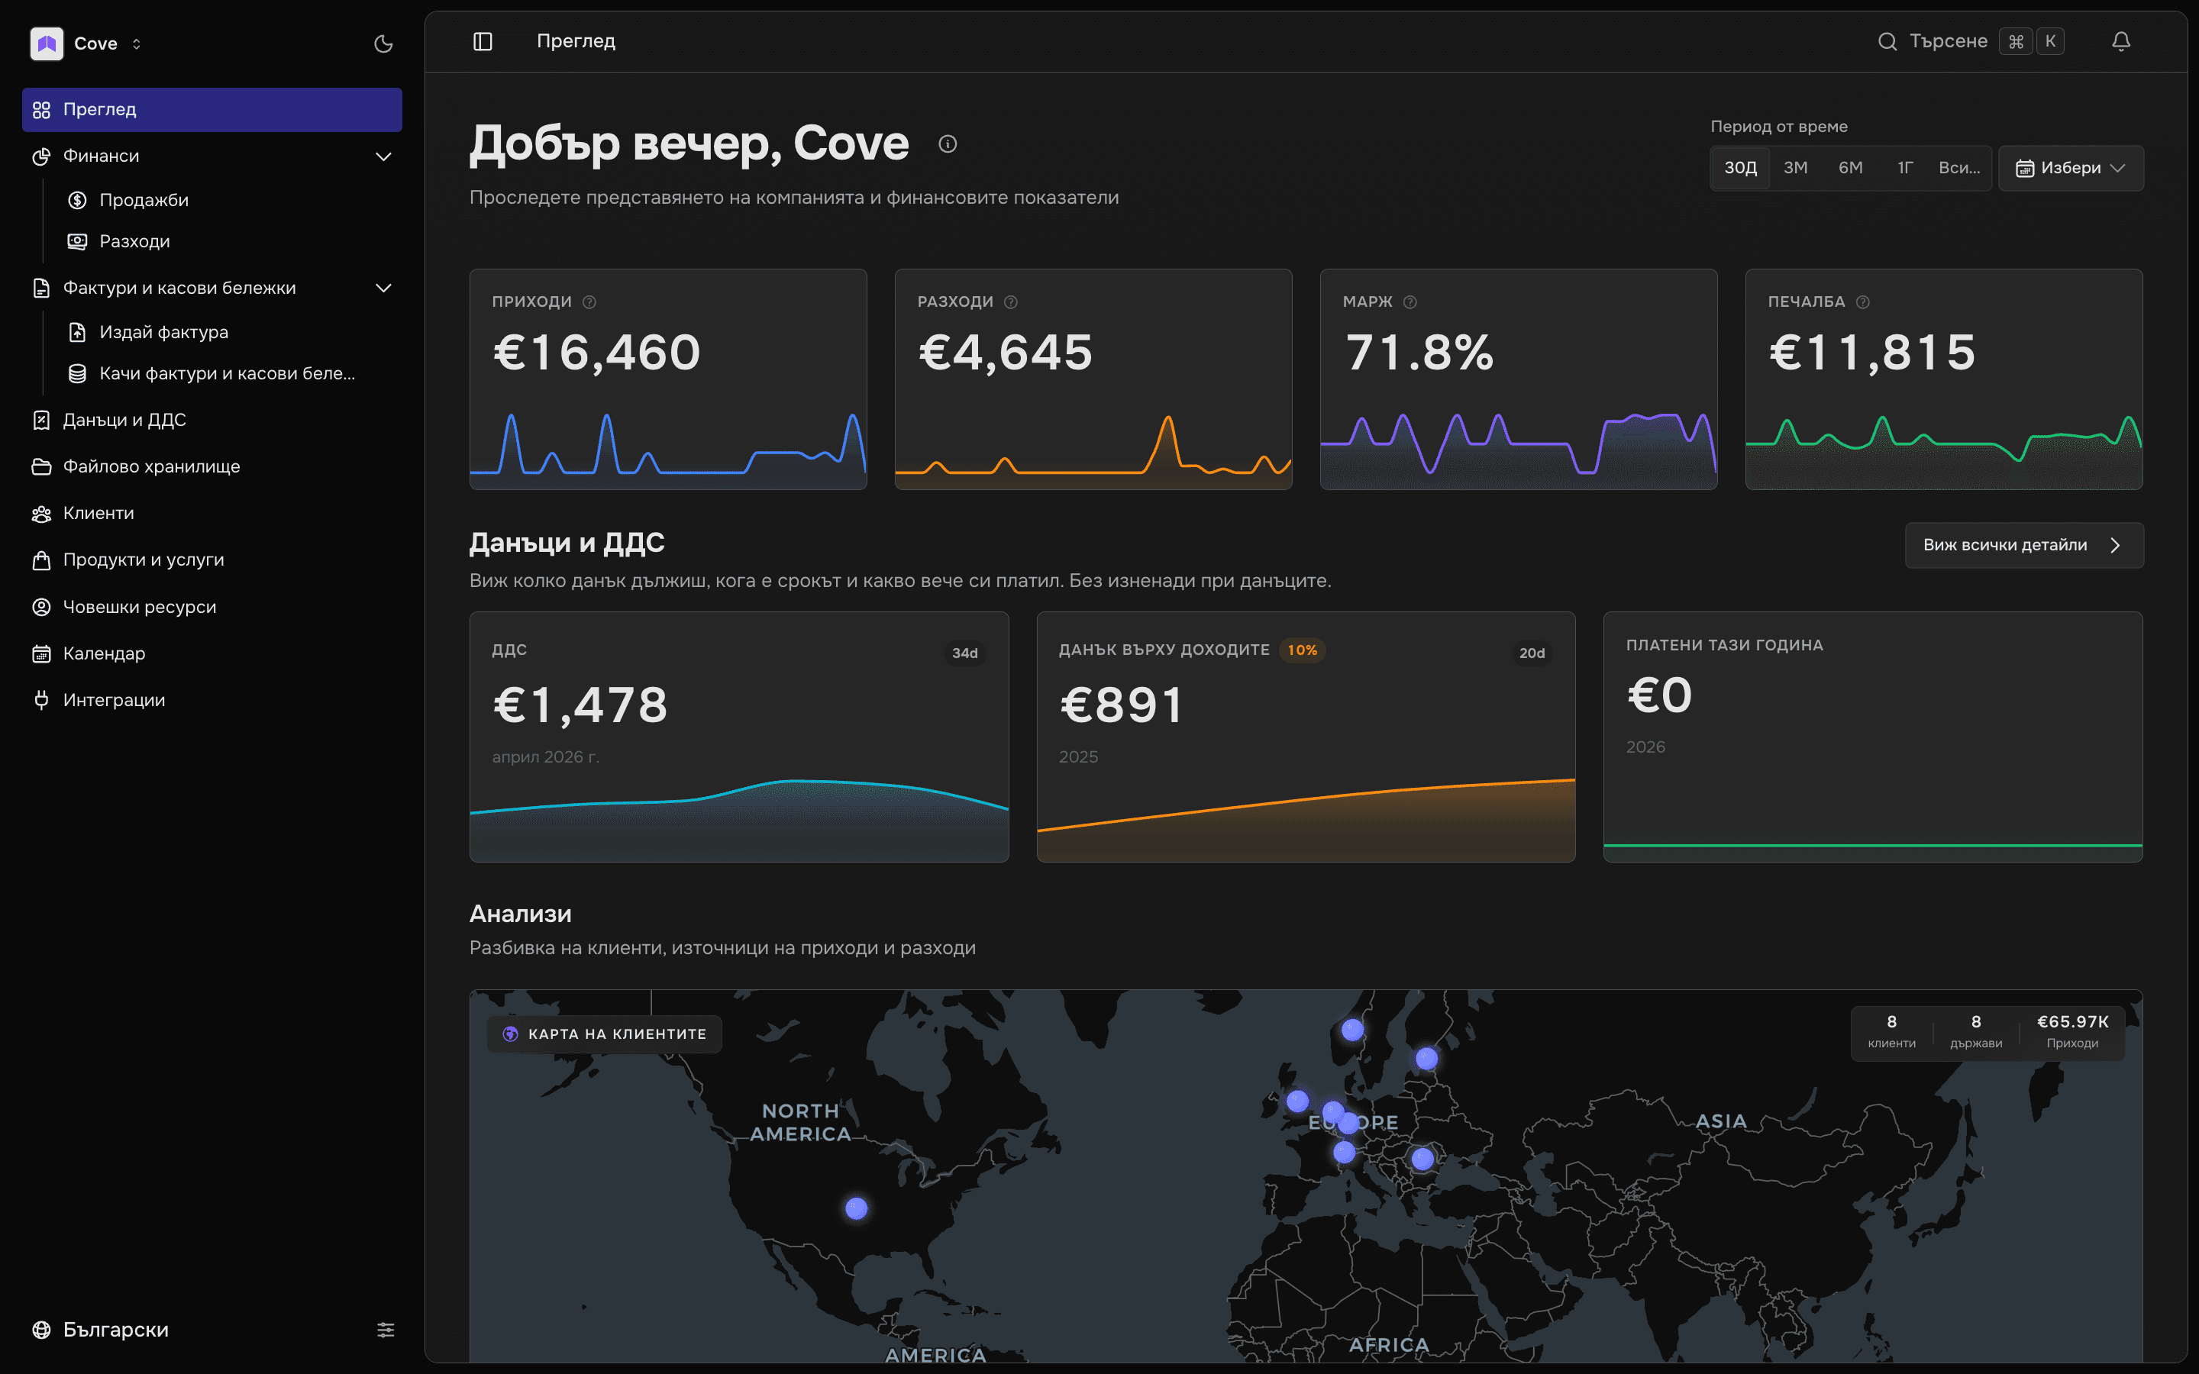Select the 1Г time period

tap(1906, 168)
